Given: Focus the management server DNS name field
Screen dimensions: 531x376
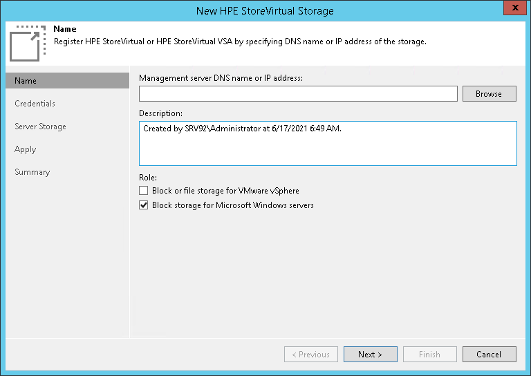Looking at the screenshot, I should click(x=298, y=94).
